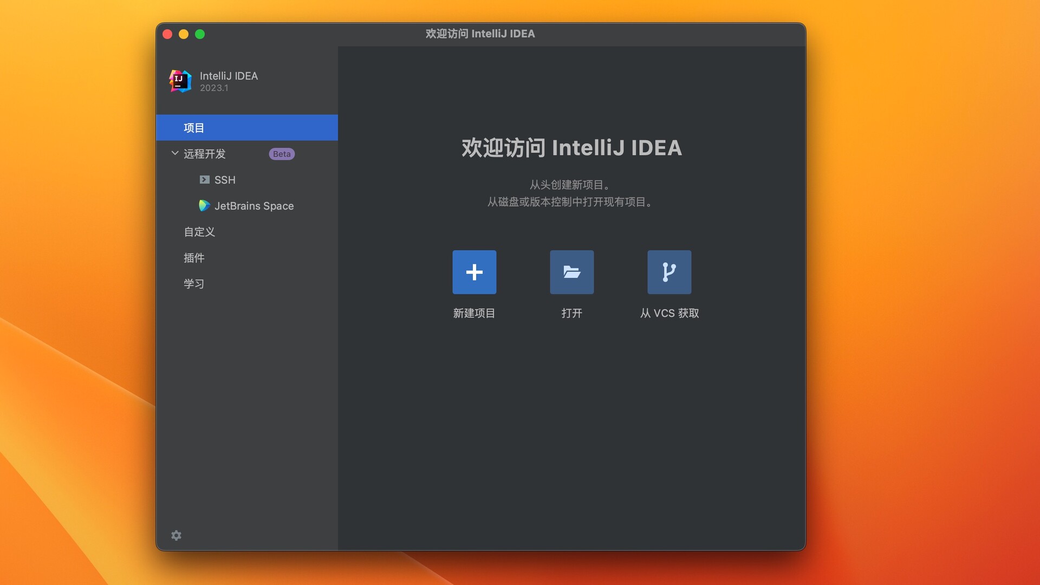Open settings via the gear icon

[x=176, y=535]
